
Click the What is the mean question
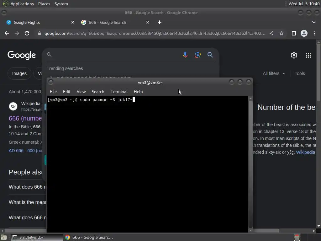click(x=28, y=202)
